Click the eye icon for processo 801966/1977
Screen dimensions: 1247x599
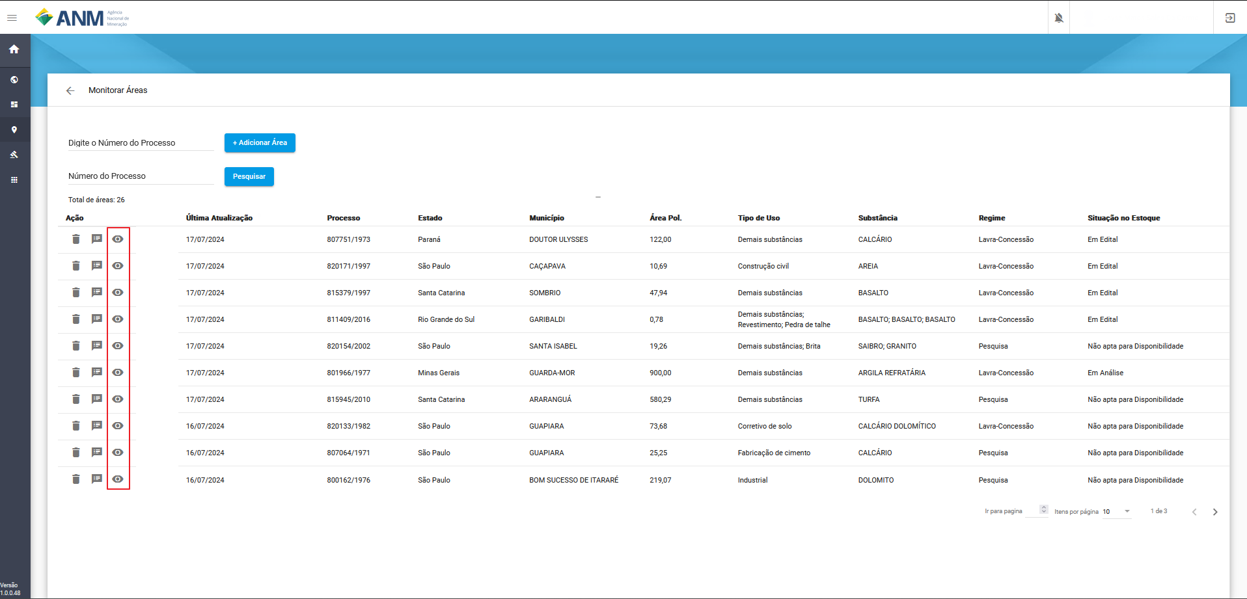point(118,373)
